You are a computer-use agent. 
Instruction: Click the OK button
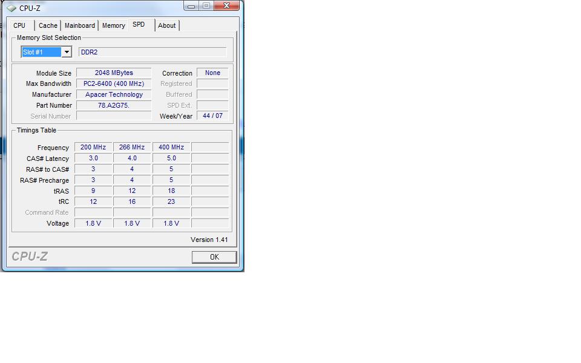(x=214, y=257)
